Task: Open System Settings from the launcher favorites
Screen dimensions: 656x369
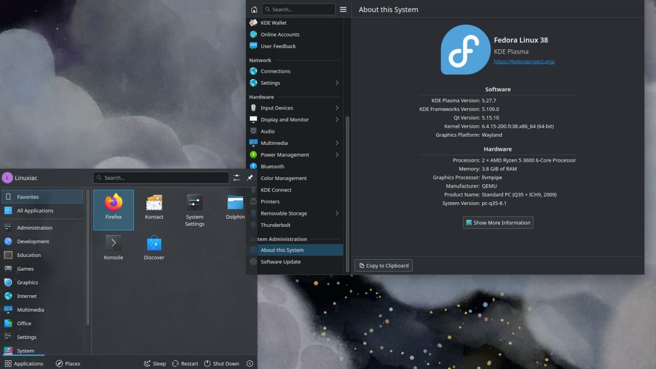Action: coord(195,210)
